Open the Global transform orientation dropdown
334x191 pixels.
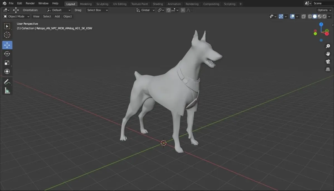[146, 10]
